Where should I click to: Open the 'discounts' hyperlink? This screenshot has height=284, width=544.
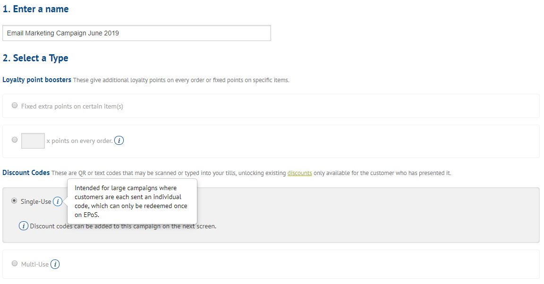point(299,173)
